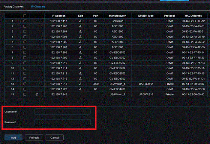Edit the 192.168.7.207 device entry

pos(80,47)
